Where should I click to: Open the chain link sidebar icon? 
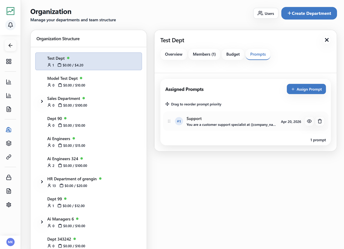pos(9,157)
